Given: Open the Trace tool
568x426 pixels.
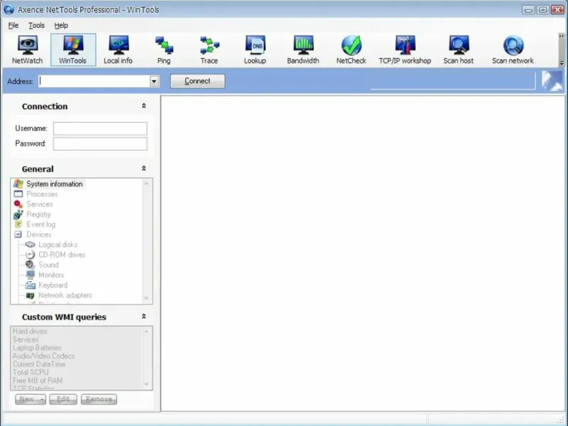Looking at the screenshot, I should click(x=209, y=50).
